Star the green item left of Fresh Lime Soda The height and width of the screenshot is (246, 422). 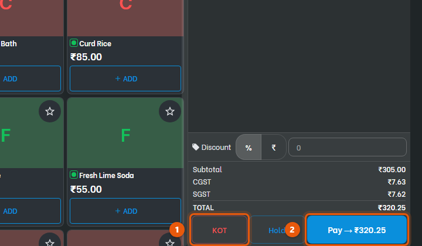coord(50,111)
